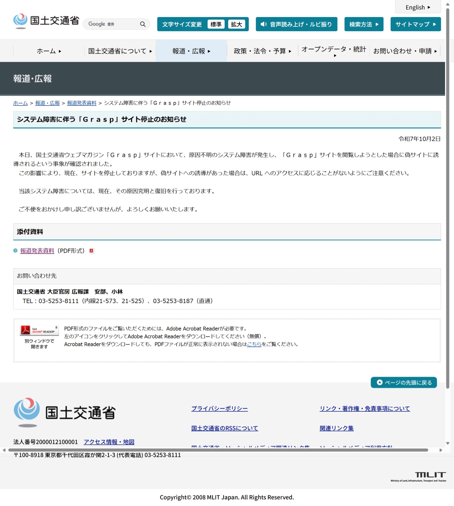Set text size to 標準
The height and width of the screenshot is (506, 454).
(216, 24)
